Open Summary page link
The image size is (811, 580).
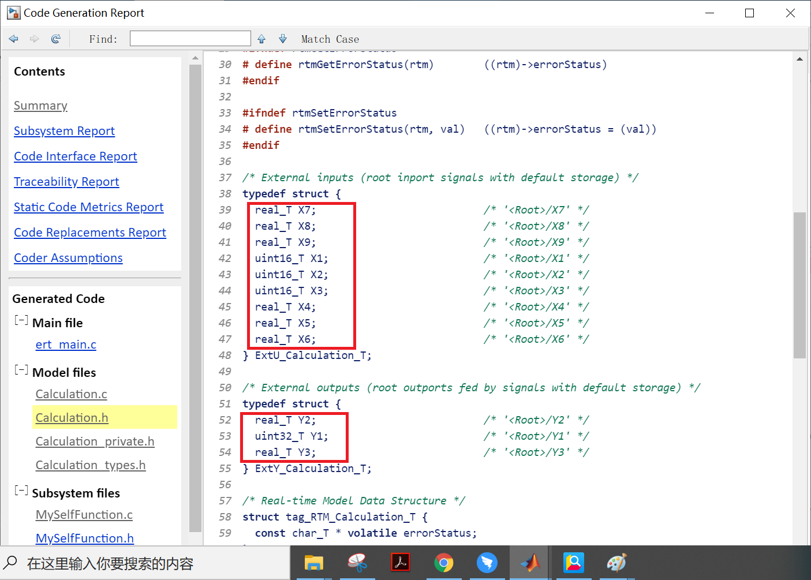click(x=40, y=106)
